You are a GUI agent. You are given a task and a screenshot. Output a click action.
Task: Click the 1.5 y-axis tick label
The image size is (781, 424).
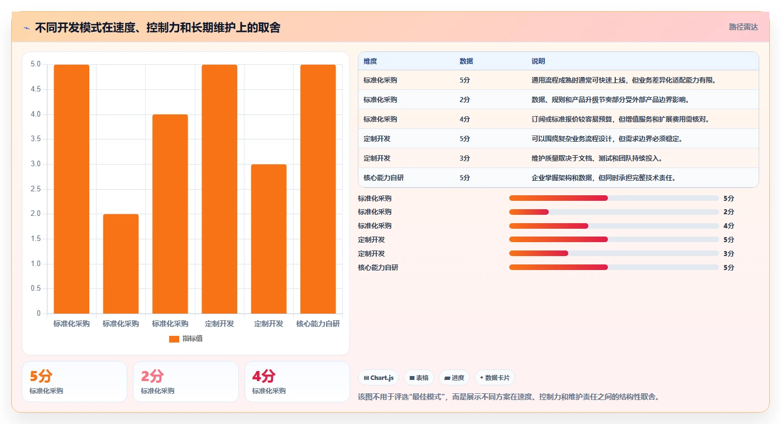(x=35, y=239)
